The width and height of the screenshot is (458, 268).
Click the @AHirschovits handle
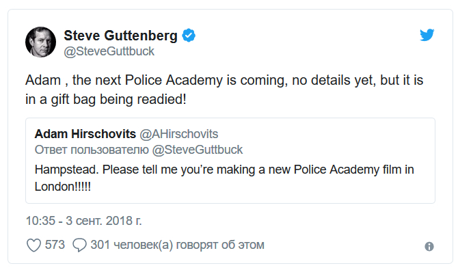coord(179,134)
